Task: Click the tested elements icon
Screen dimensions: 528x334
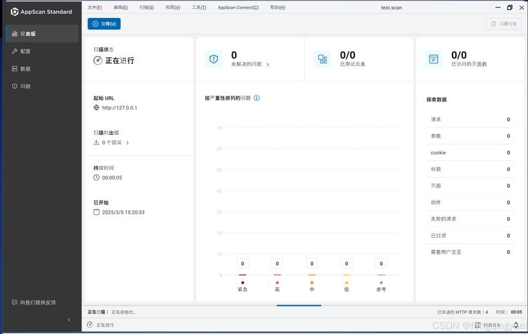Action: click(322, 59)
